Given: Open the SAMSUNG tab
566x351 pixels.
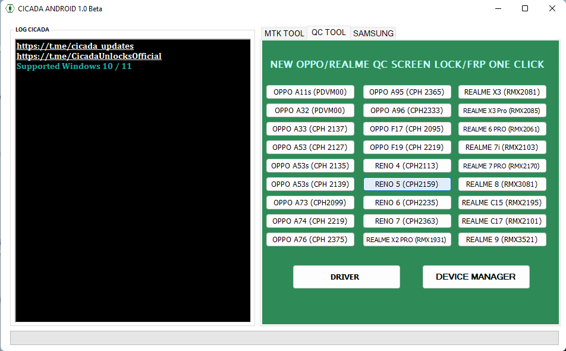Looking at the screenshot, I should click(373, 33).
